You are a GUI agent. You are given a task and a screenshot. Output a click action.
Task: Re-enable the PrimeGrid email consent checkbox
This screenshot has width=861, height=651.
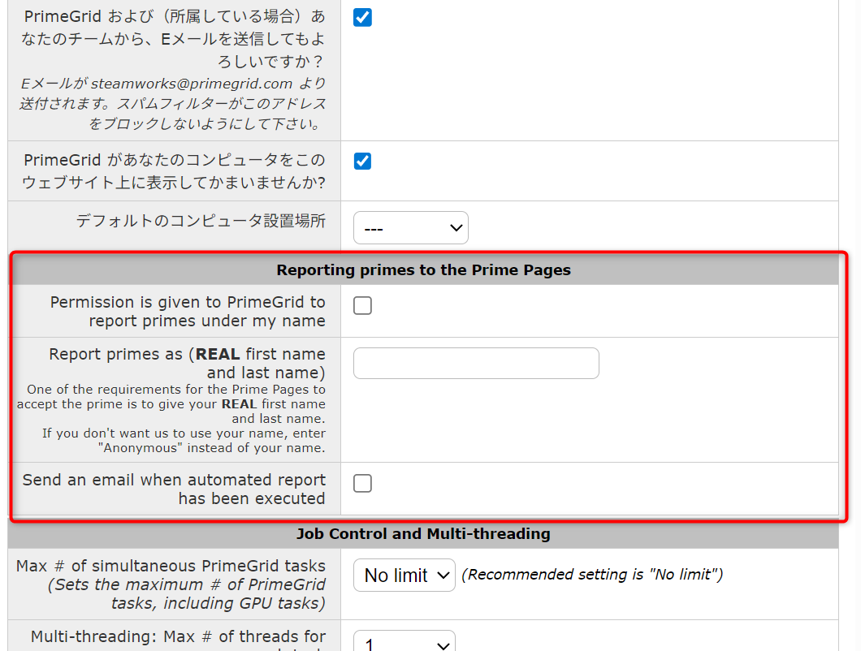coord(362,16)
